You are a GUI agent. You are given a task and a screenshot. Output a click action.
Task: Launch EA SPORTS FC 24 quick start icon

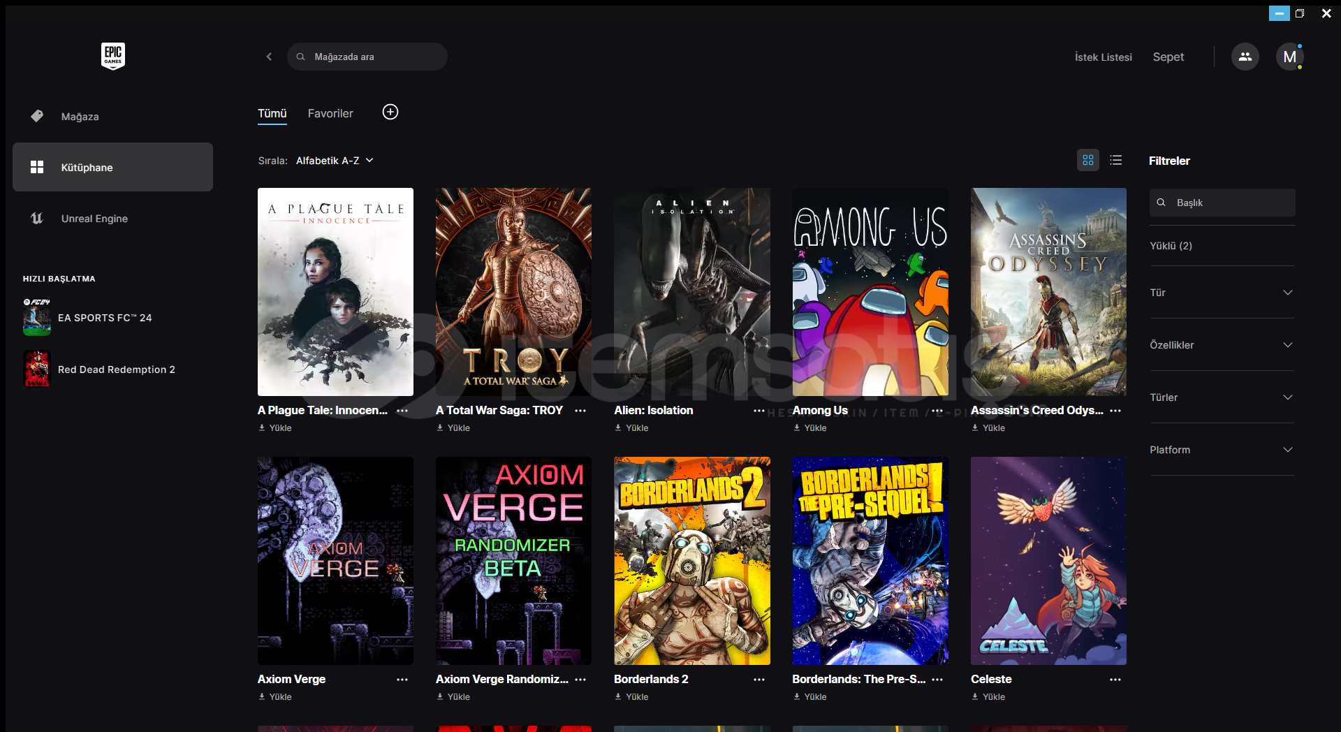[x=37, y=317]
